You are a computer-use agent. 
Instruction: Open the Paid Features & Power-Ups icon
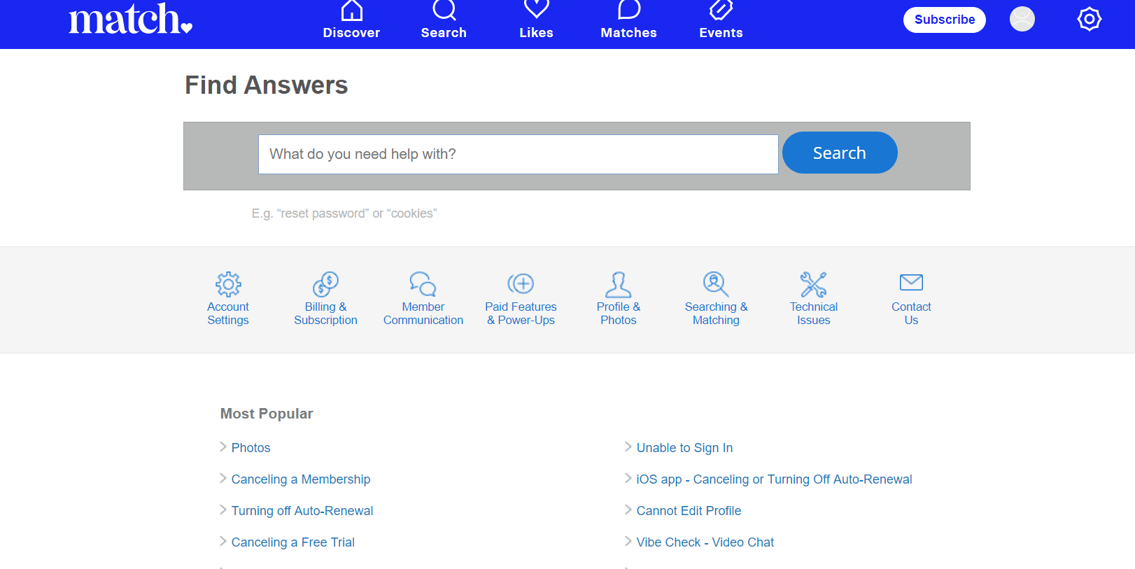coord(521,283)
